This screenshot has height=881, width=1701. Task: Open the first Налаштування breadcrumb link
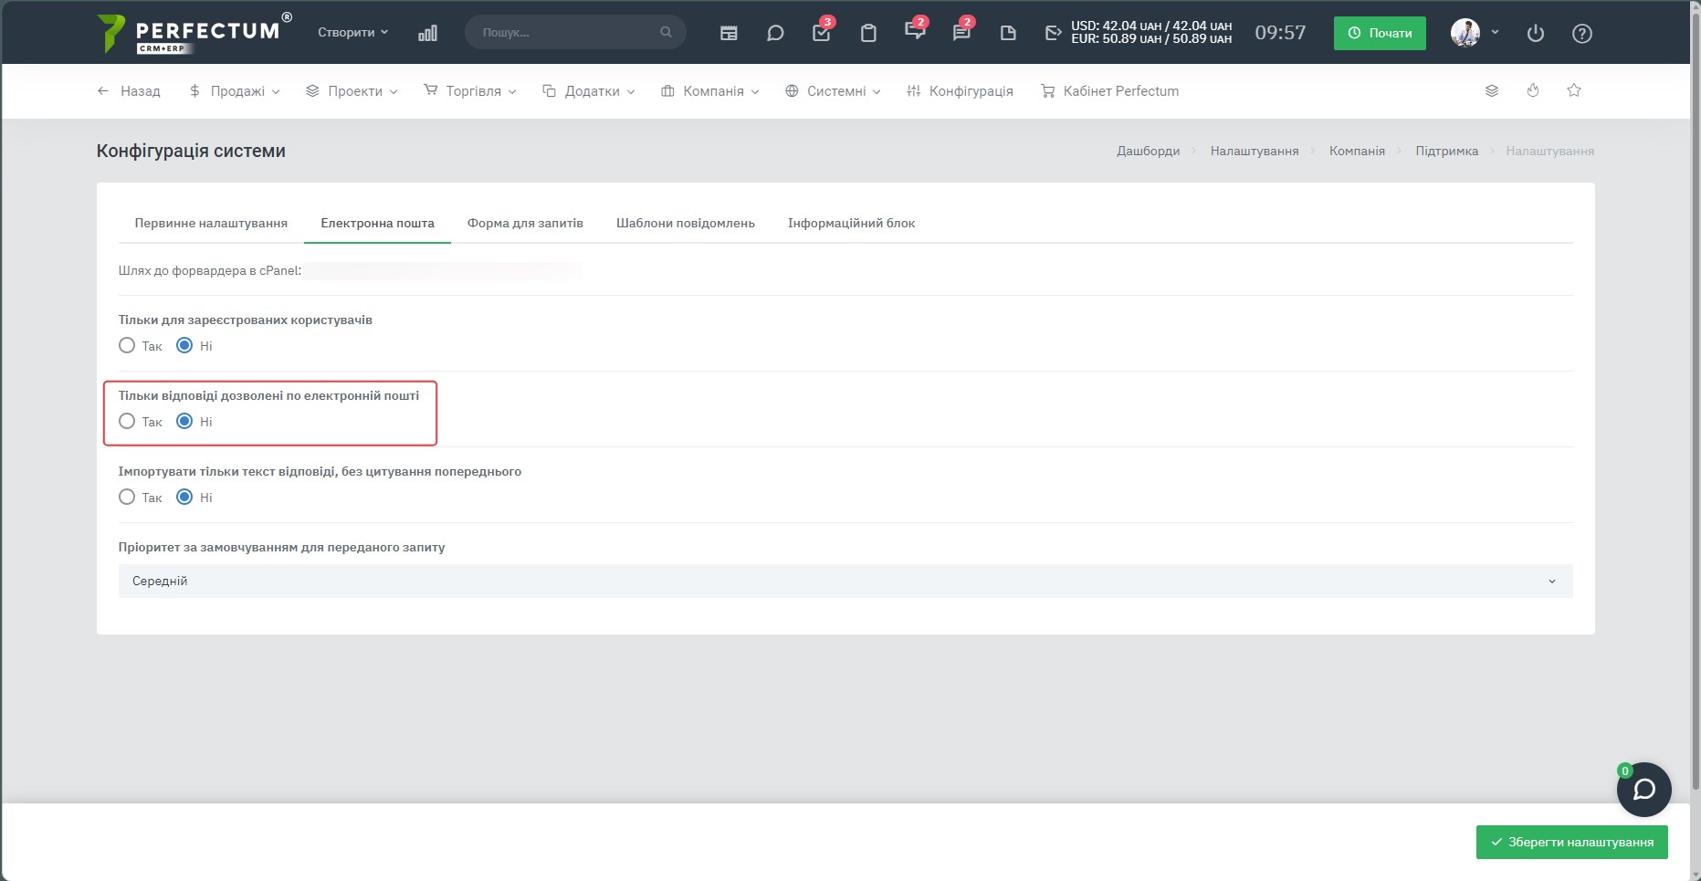coord(1255,151)
